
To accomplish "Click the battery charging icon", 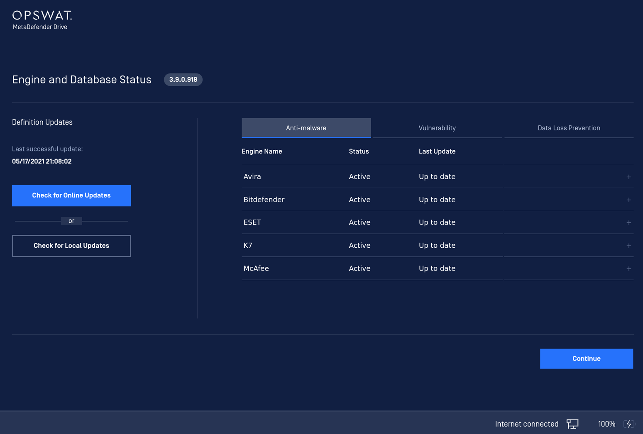I will click(x=629, y=424).
